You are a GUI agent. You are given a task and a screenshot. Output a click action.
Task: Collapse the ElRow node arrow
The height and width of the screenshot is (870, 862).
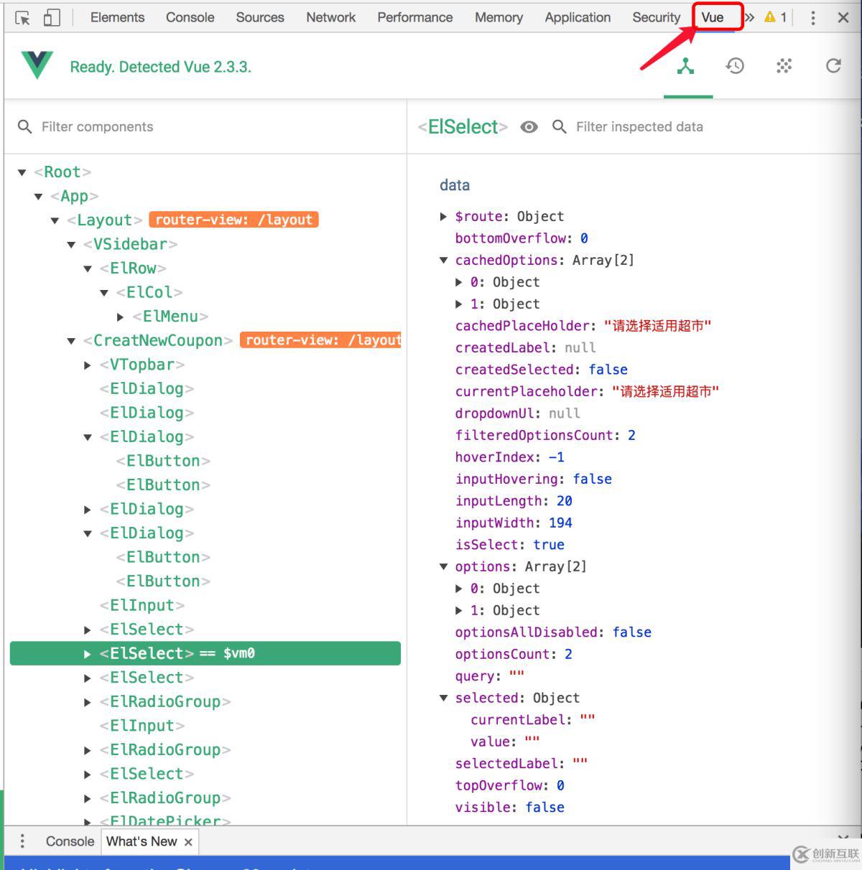pyautogui.click(x=88, y=268)
